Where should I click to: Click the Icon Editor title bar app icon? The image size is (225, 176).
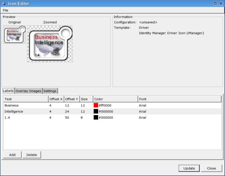pyautogui.click(x=4, y=4)
